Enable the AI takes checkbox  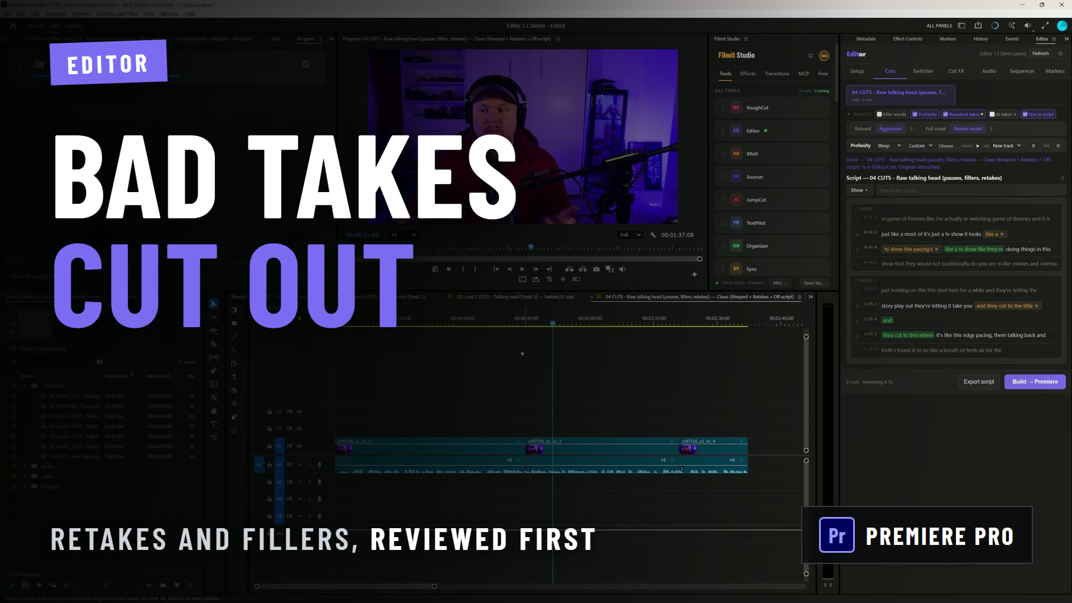point(992,114)
